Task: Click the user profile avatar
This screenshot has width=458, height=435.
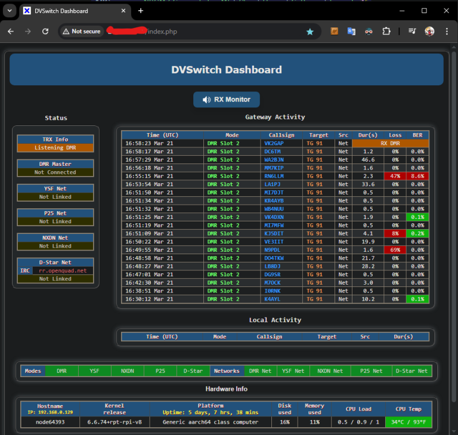Action: pyautogui.click(x=429, y=31)
